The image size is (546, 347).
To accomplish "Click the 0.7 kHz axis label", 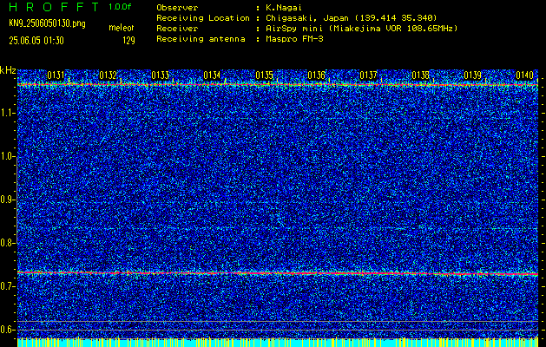I will [x=7, y=286].
